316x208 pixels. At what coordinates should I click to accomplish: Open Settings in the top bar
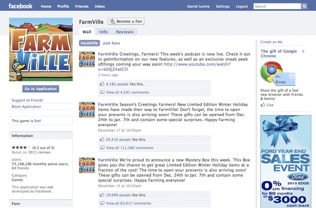(x=223, y=6)
